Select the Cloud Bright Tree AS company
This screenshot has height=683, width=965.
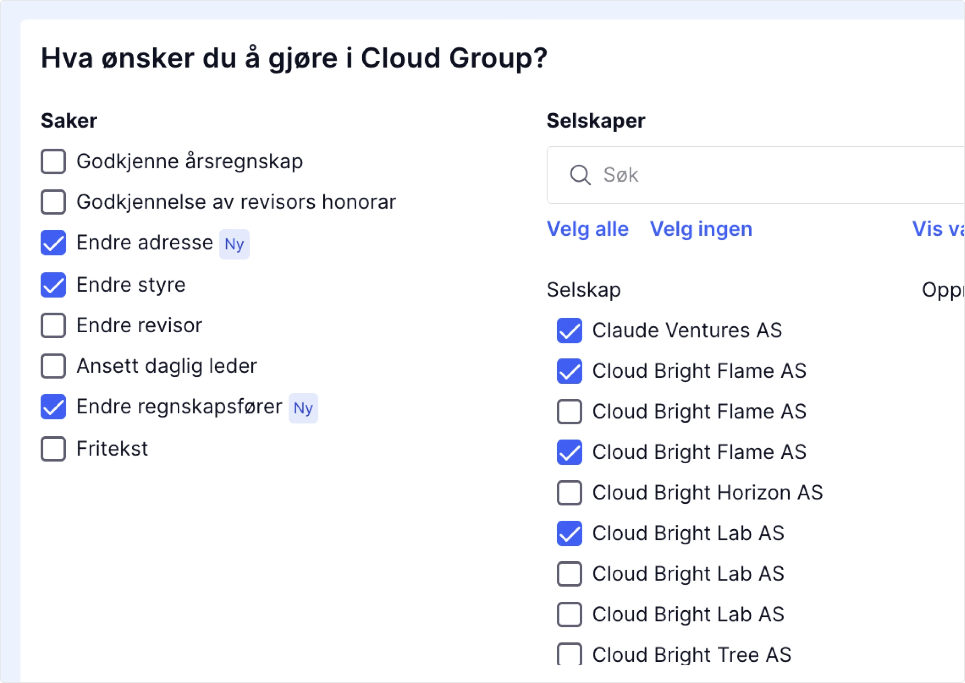pyautogui.click(x=569, y=654)
